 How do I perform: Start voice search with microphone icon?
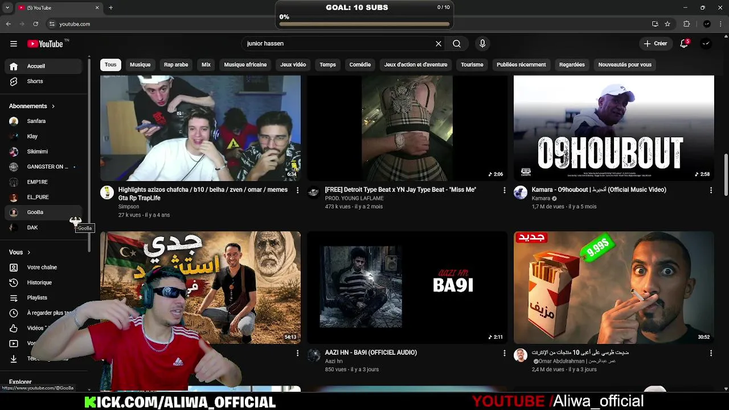click(x=482, y=44)
